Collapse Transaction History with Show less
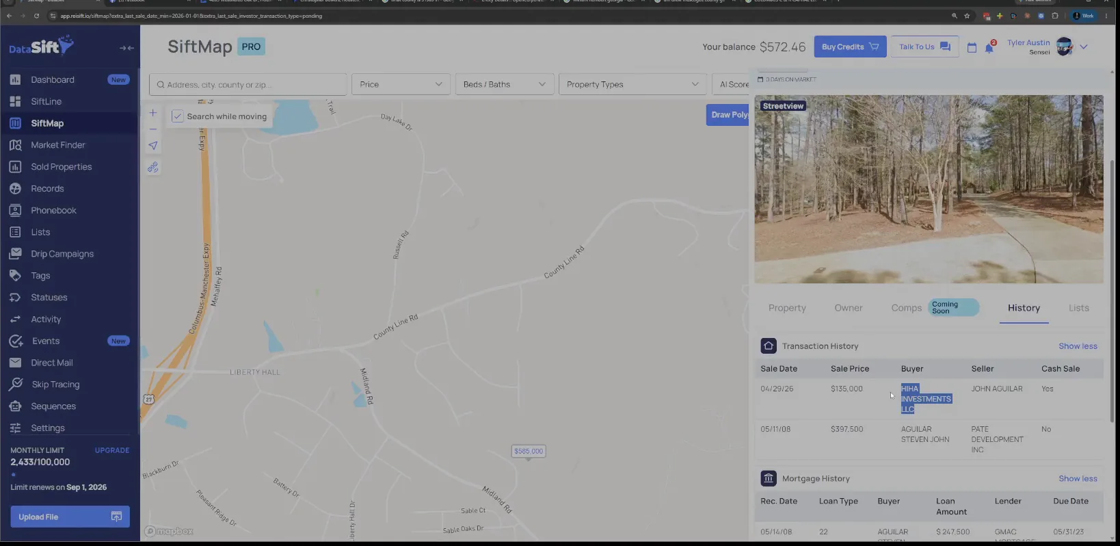1120x546 pixels. click(x=1078, y=346)
